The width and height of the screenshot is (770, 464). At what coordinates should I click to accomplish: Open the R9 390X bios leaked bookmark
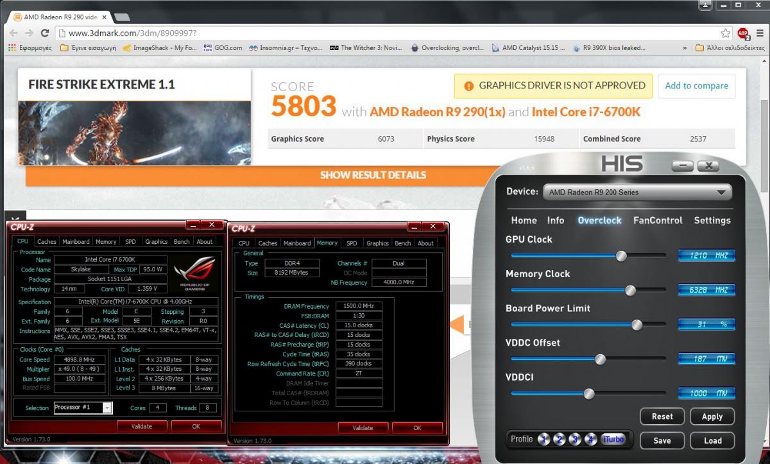(x=610, y=47)
